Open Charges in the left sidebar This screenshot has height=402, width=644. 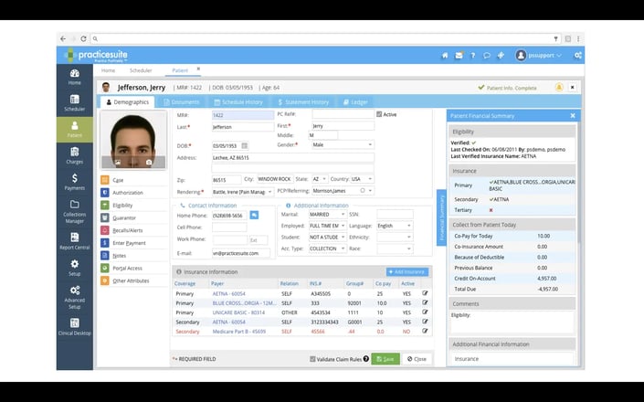coord(74,155)
